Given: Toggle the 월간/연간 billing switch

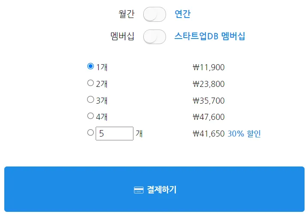Looking at the screenshot, I should 154,14.
